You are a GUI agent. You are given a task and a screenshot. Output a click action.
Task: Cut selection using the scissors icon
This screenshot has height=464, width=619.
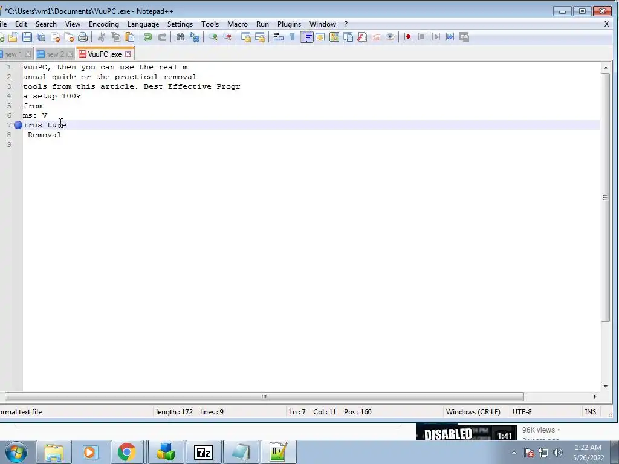pos(102,37)
